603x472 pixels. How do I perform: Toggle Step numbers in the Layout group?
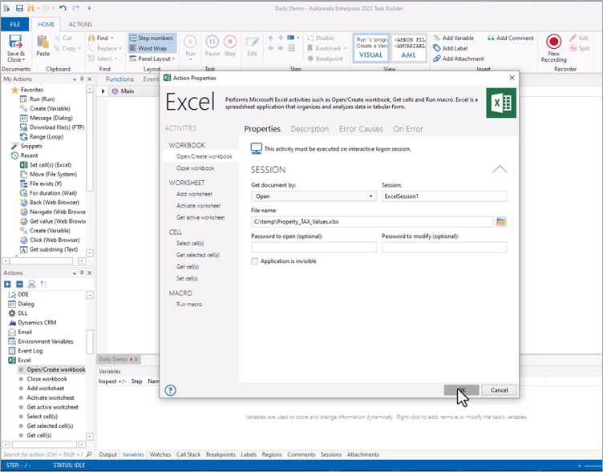pyautogui.click(x=151, y=38)
